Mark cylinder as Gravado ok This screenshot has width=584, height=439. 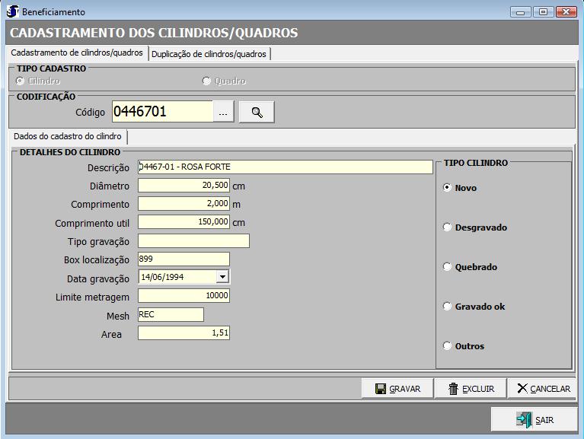click(x=448, y=307)
